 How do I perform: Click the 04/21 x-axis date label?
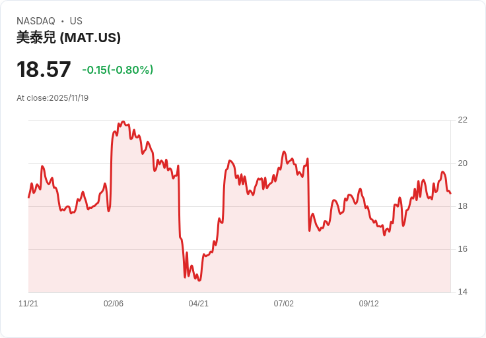coord(198,303)
